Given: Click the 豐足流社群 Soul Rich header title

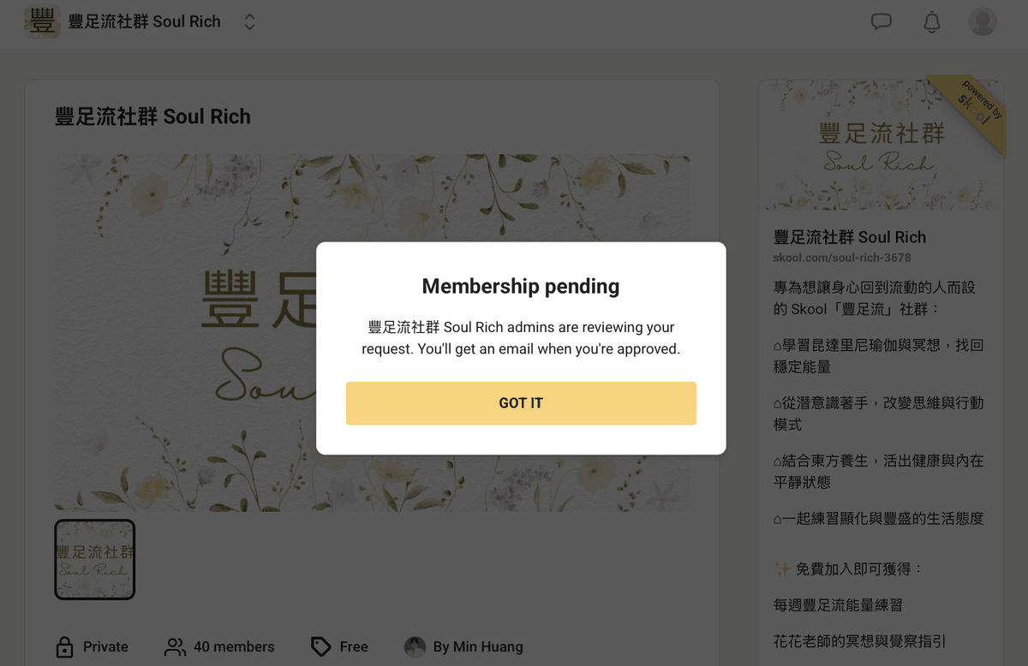Looking at the screenshot, I should [145, 22].
